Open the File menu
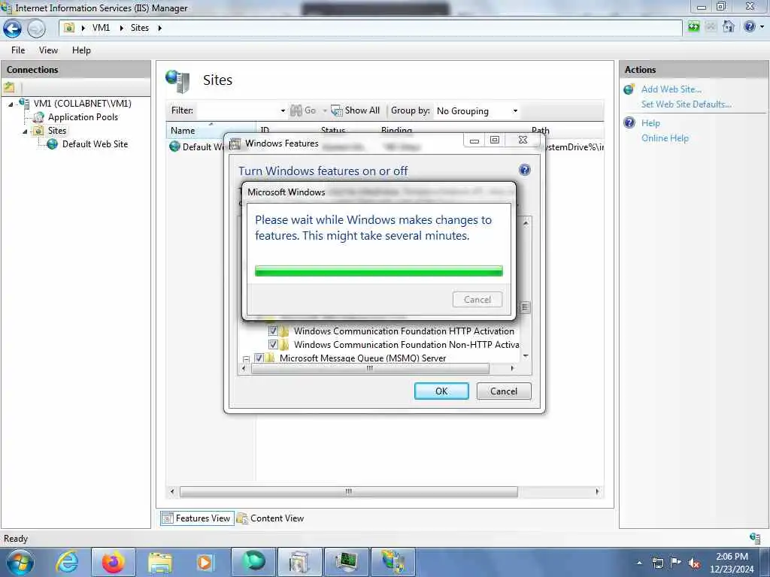770x577 pixels. click(x=18, y=50)
